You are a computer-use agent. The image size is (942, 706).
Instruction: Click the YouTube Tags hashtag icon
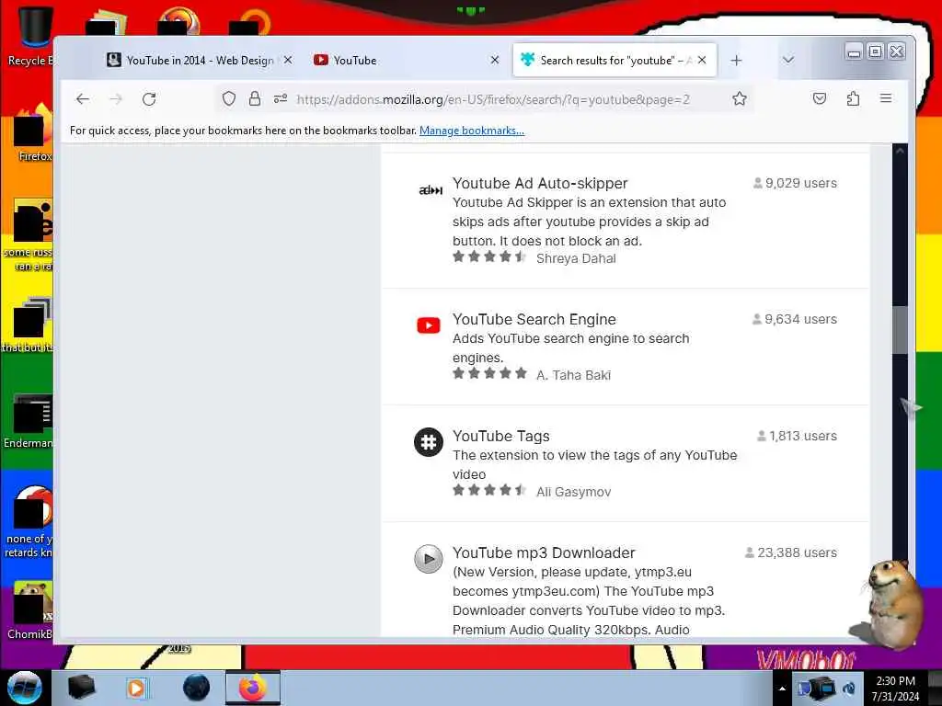[x=429, y=442]
